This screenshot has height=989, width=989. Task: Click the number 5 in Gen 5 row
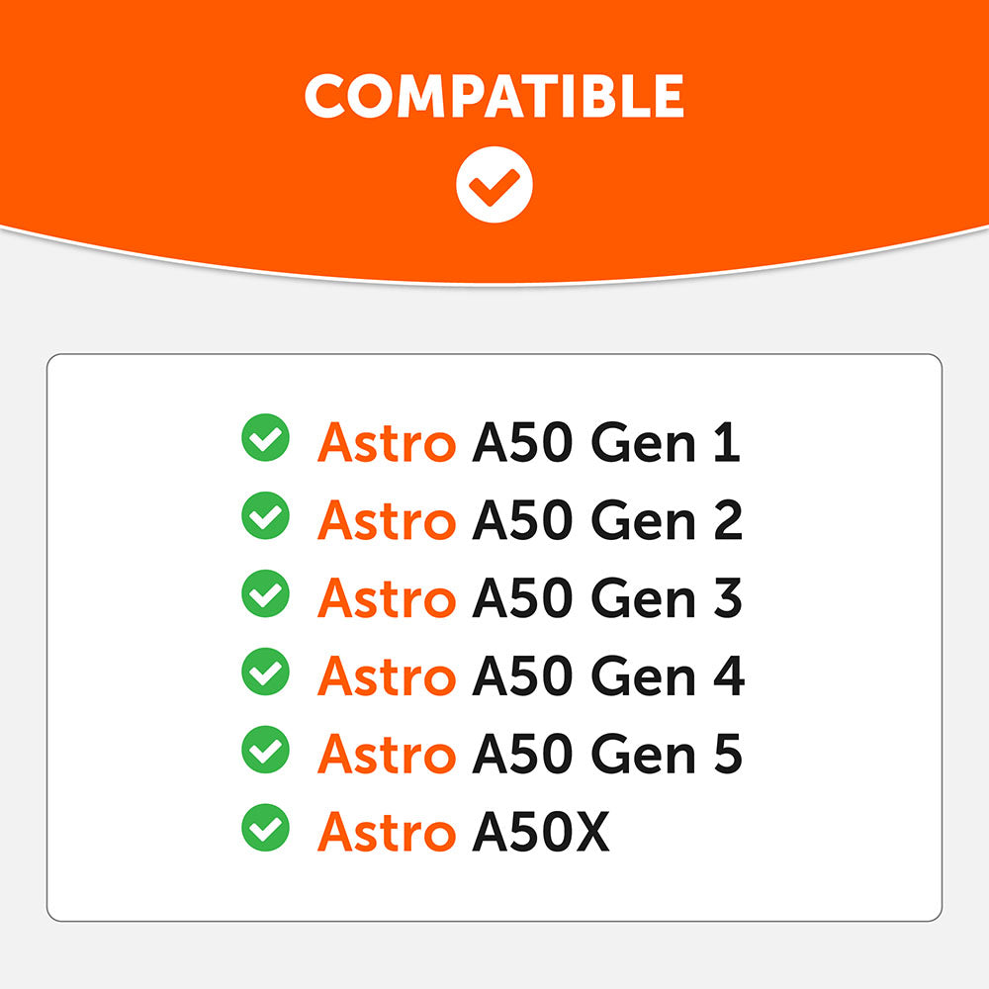[728, 755]
